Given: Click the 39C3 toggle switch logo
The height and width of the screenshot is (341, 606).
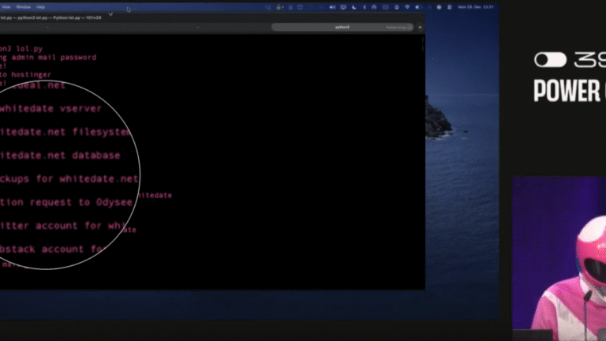Looking at the screenshot, I should pyautogui.click(x=550, y=60).
